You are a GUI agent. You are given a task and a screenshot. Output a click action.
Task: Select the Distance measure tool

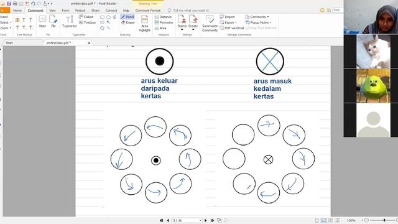point(163,17)
